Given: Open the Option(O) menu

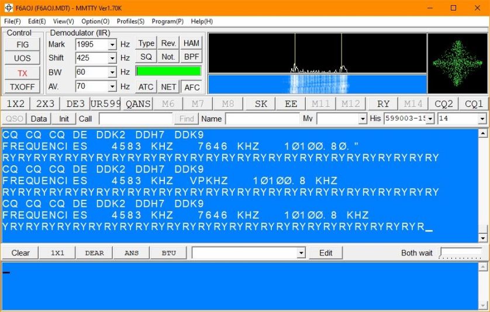Looking at the screenshot, I should (95, 22).
